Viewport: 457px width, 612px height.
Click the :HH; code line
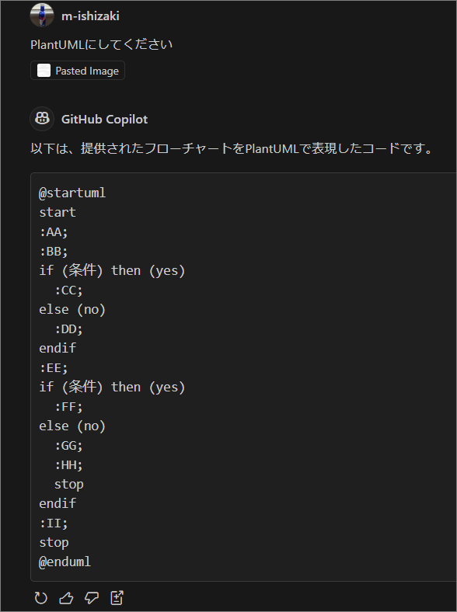68,465
